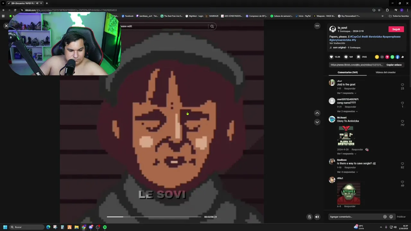
Task: Save video with bookmark icon
Action: pos(358,57)
